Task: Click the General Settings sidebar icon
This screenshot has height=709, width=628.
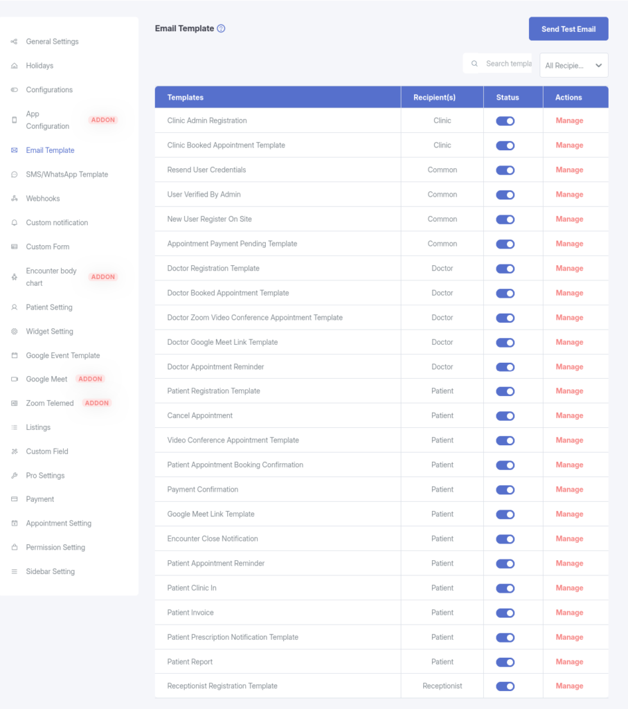Action: pos(15,42)
